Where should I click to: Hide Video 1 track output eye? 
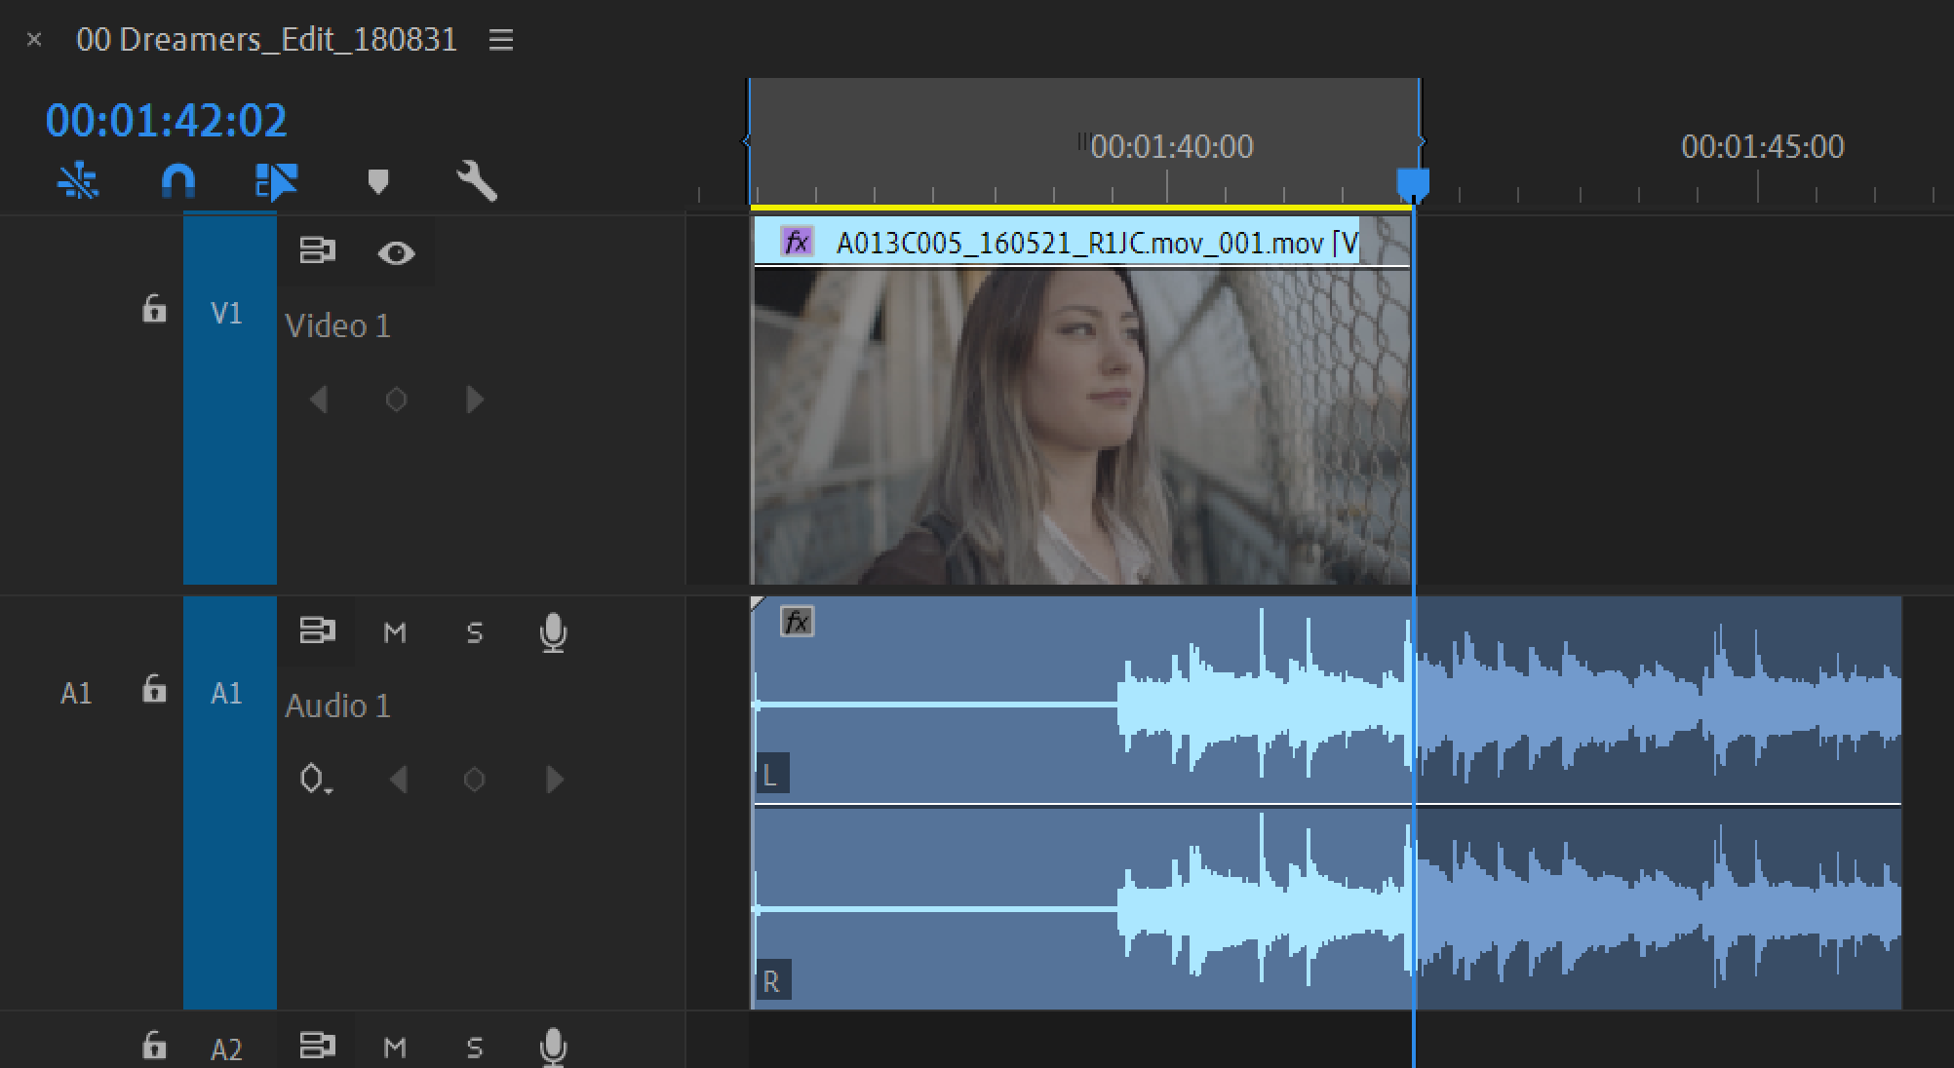[x=396, y=253]
